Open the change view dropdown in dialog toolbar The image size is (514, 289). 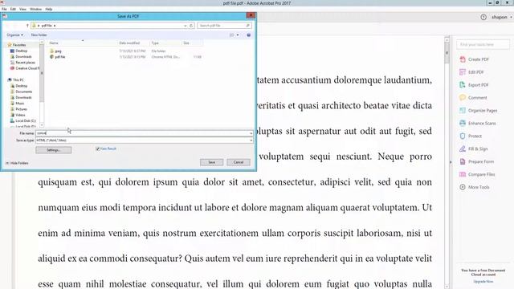238,35
